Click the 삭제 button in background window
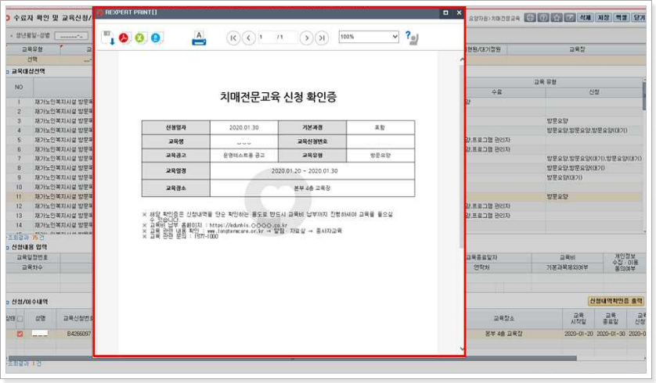This screenshot has height=383, width=656. pyautogui.click(x=585, y=17)
